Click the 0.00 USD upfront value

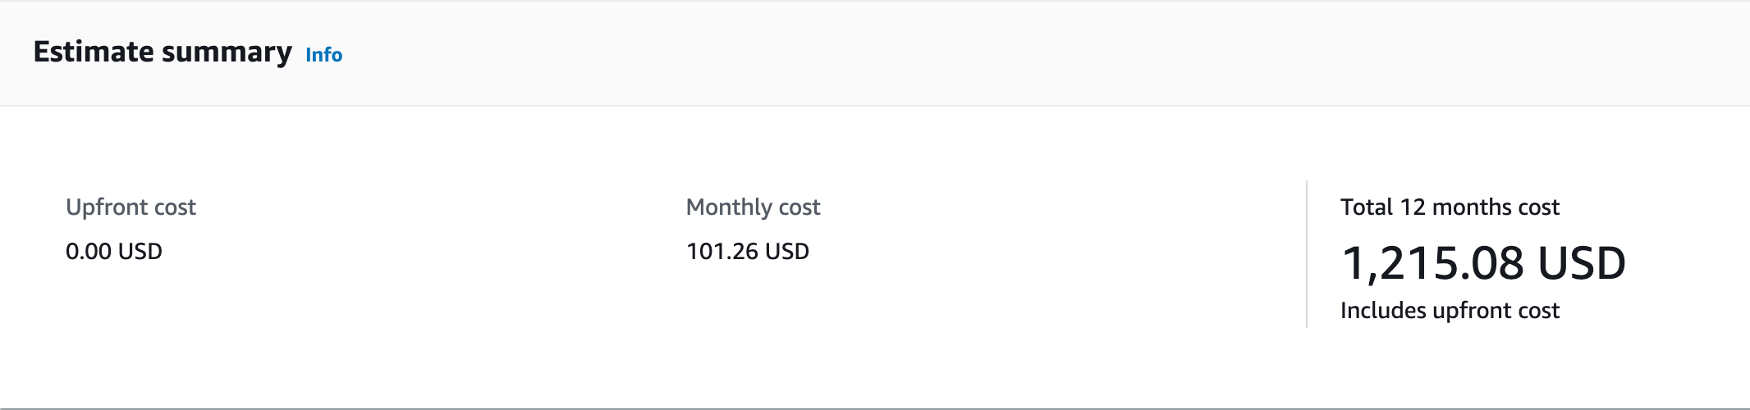(x=114, y=251)
